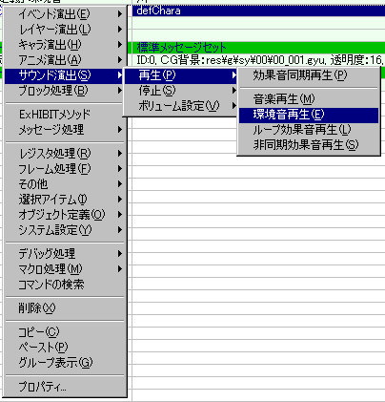The image size is (385, 402).
Task: Open the レイヤー演出(L) submenu
Action: (x=65, y=29)
